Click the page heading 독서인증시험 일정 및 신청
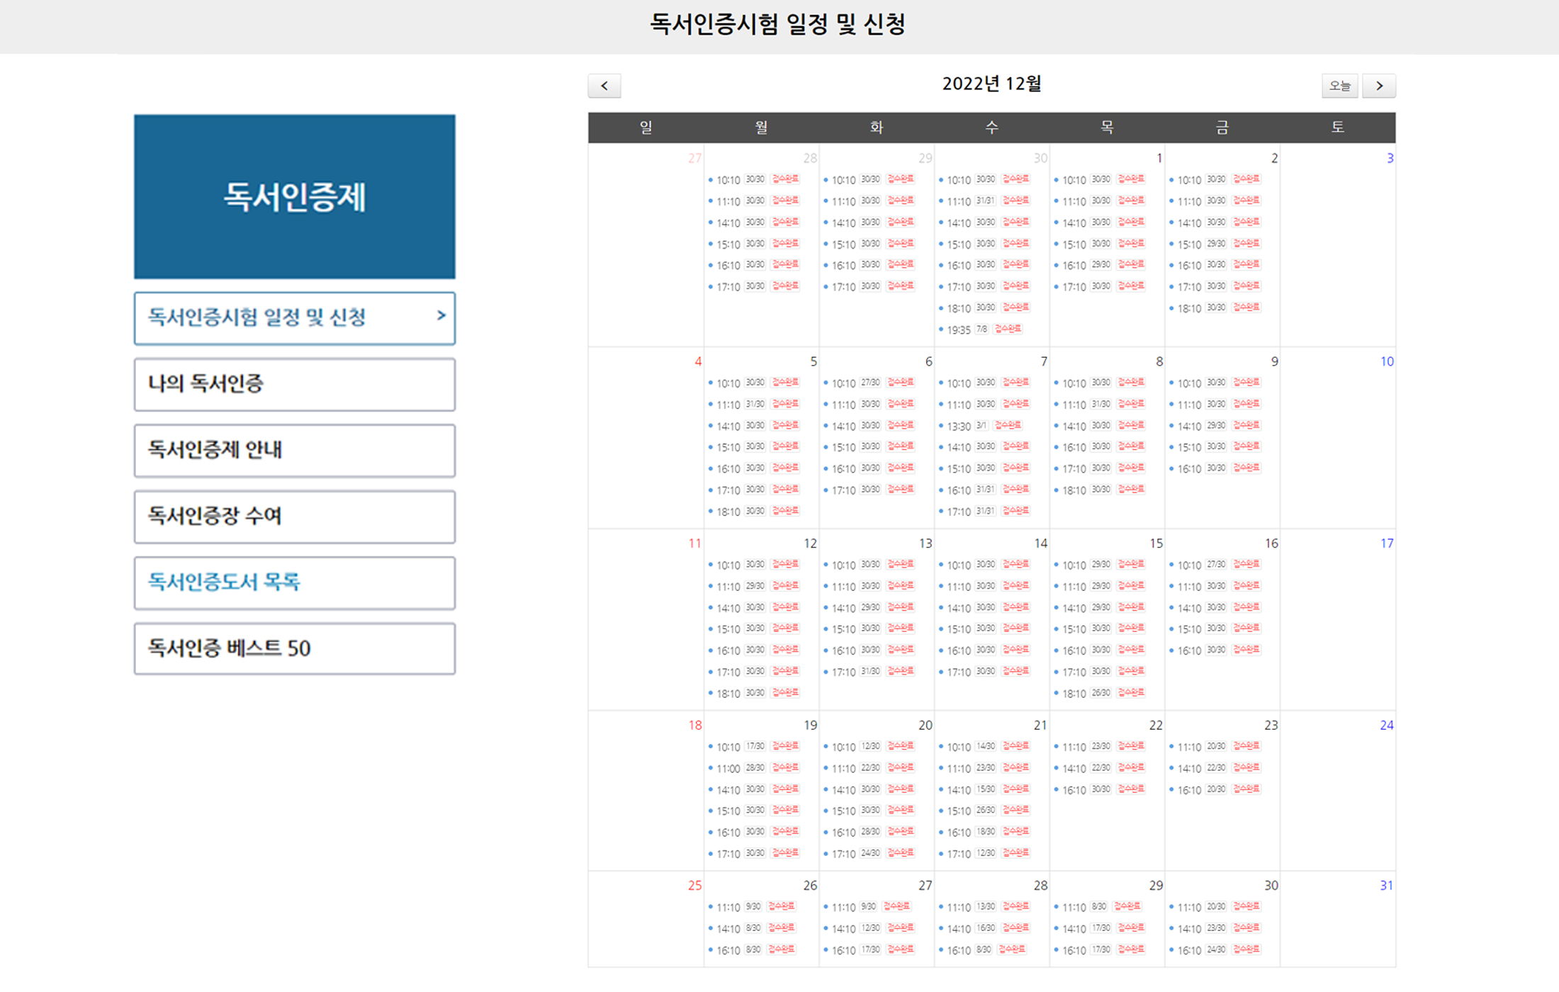 pyautogui.click(x=777, y=24)
